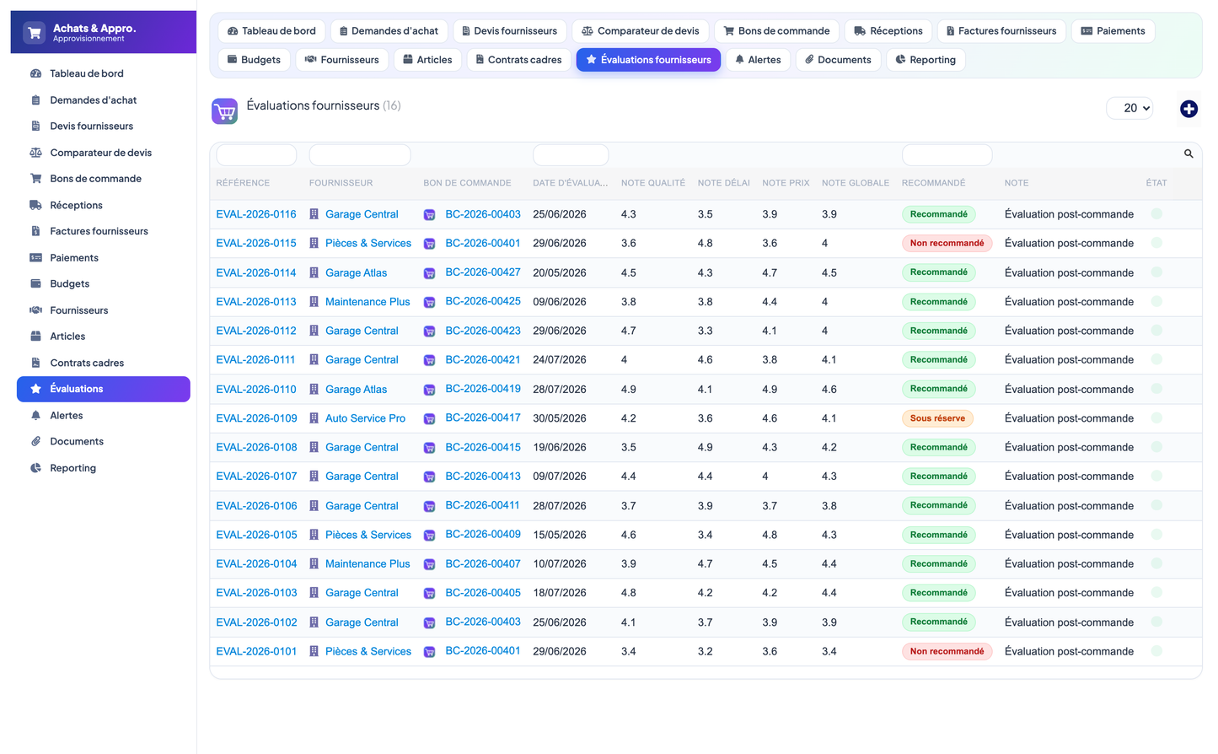Screen dimensions: 1218x754
Task: Open the Date d'évaluation filter box
Action: [571, 155]
